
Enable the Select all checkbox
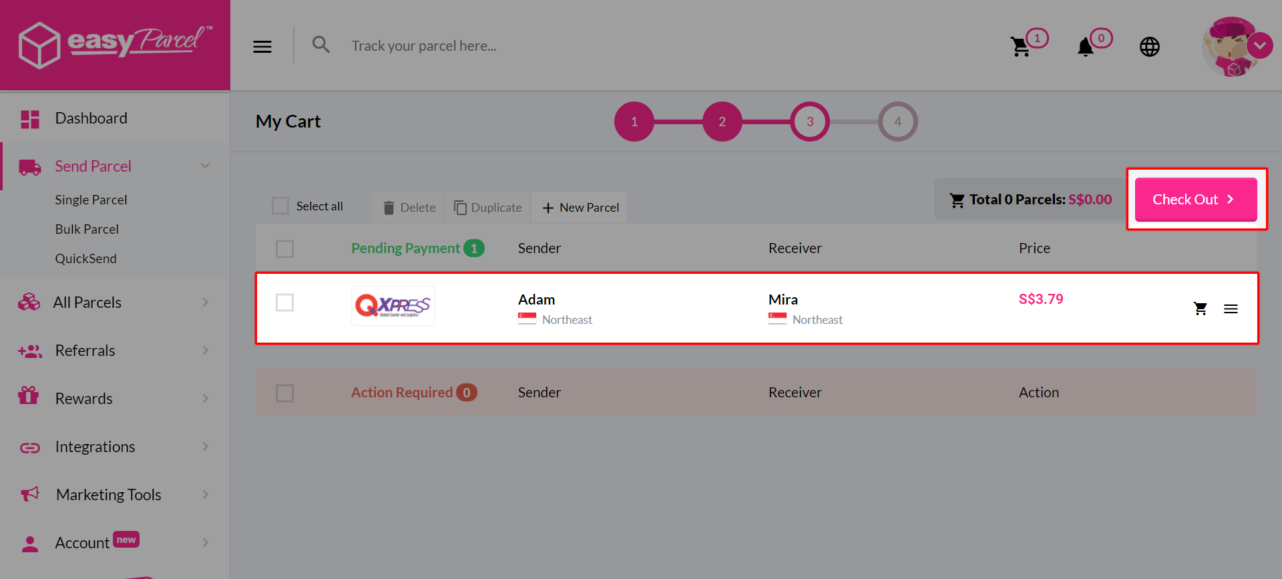280,206
